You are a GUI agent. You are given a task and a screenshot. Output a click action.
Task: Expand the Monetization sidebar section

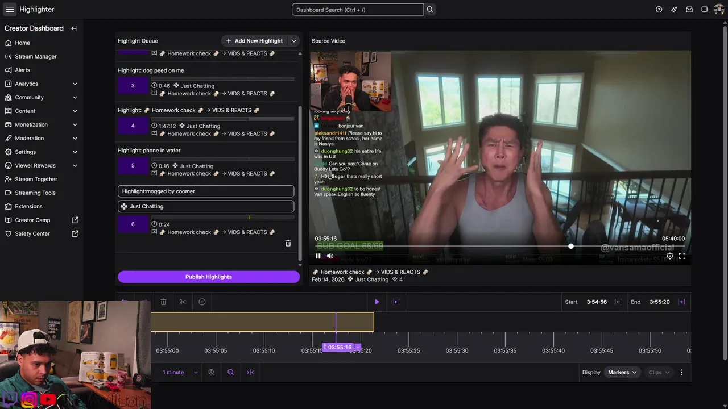pyautogui.click(x=75, y=124)
